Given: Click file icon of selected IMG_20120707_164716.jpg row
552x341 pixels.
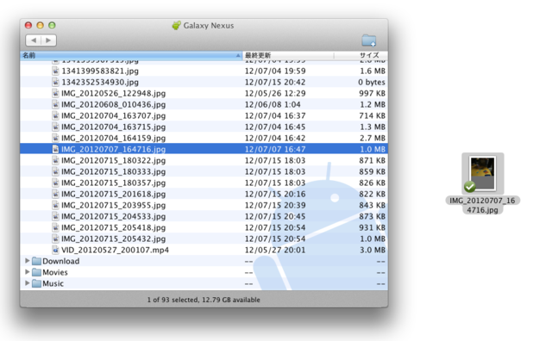Looking at the screenshot, I should coord(55,149).
